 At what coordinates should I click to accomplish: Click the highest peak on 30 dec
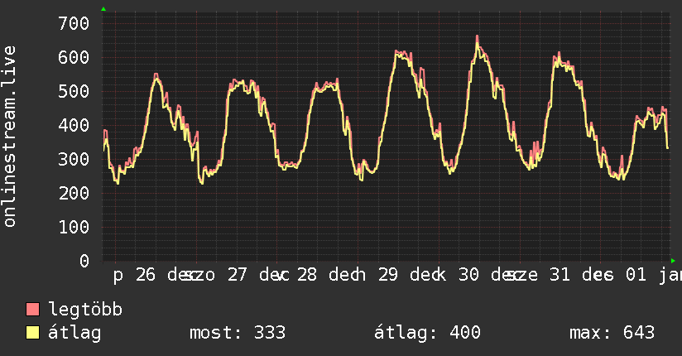tap(477, 37)
